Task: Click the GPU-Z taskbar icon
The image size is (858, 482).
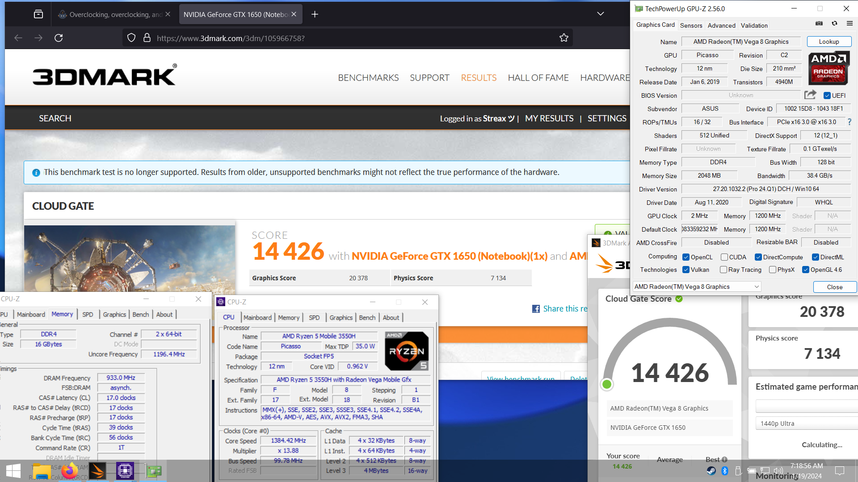Action: coord(154,471)
